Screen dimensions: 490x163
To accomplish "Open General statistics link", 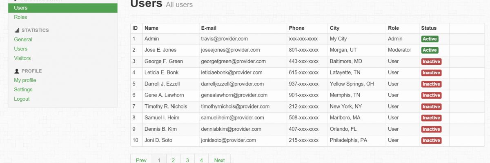I will [23, 40].
